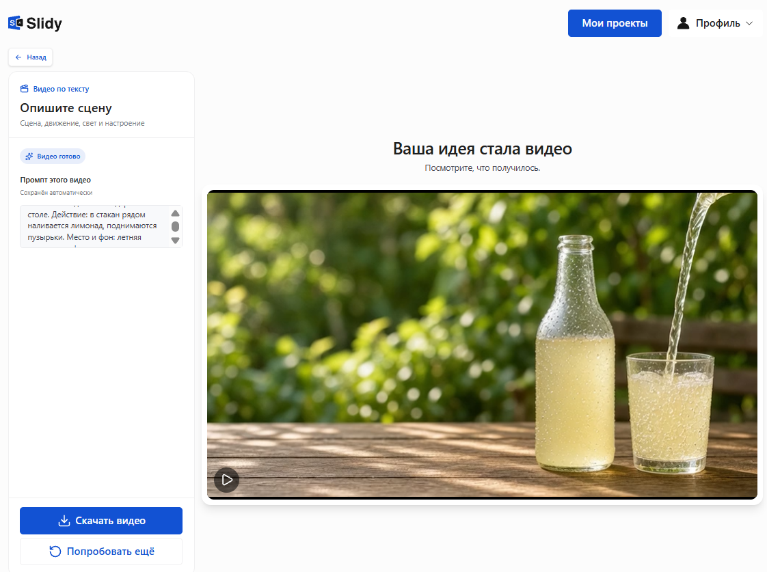Click Попробовать ещё to regenerate
This screenshot has height=572, width=767.
click(x=101, y=551)
